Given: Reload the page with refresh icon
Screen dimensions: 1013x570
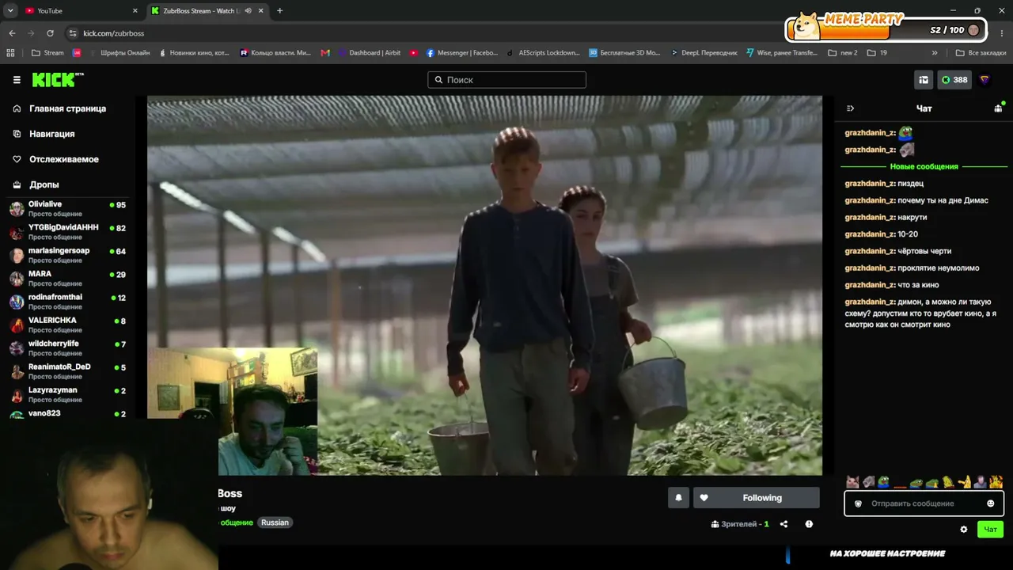Looking at the screenshot, I should (x=50, y=33).
